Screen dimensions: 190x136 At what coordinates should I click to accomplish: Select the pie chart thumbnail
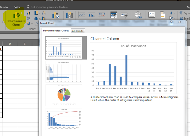(x=64, y=95)
